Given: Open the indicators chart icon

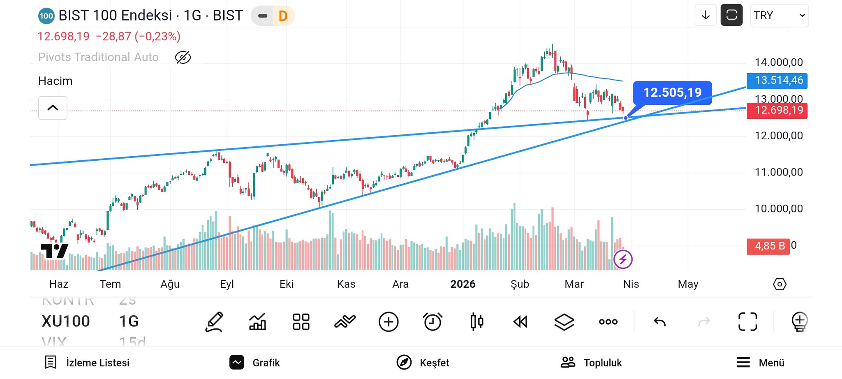Looking at the screenshot, I should click(258, 321).
